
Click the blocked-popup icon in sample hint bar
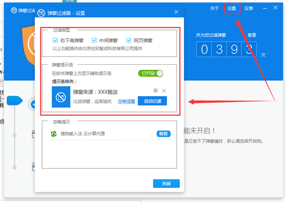[x=61, y=97]
